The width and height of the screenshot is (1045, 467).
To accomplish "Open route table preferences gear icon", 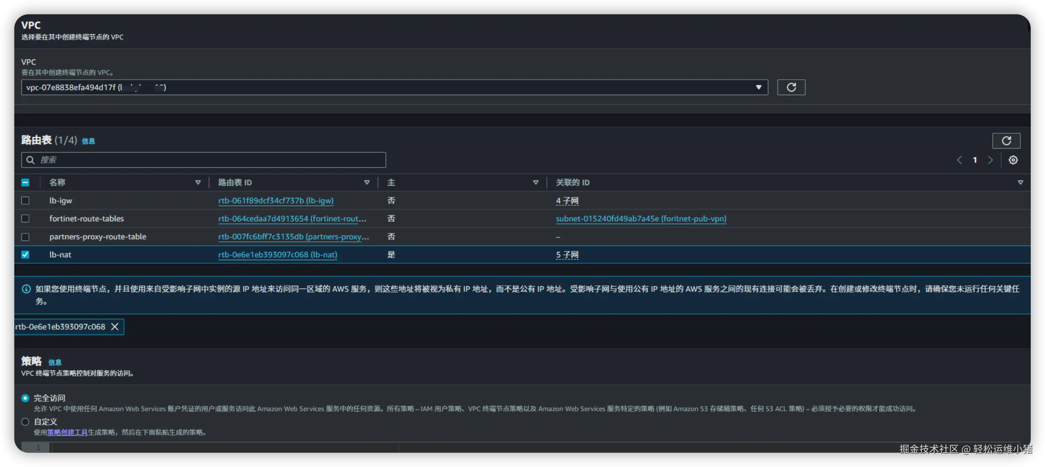I will pyautogui.click(x=1012, y=160).
